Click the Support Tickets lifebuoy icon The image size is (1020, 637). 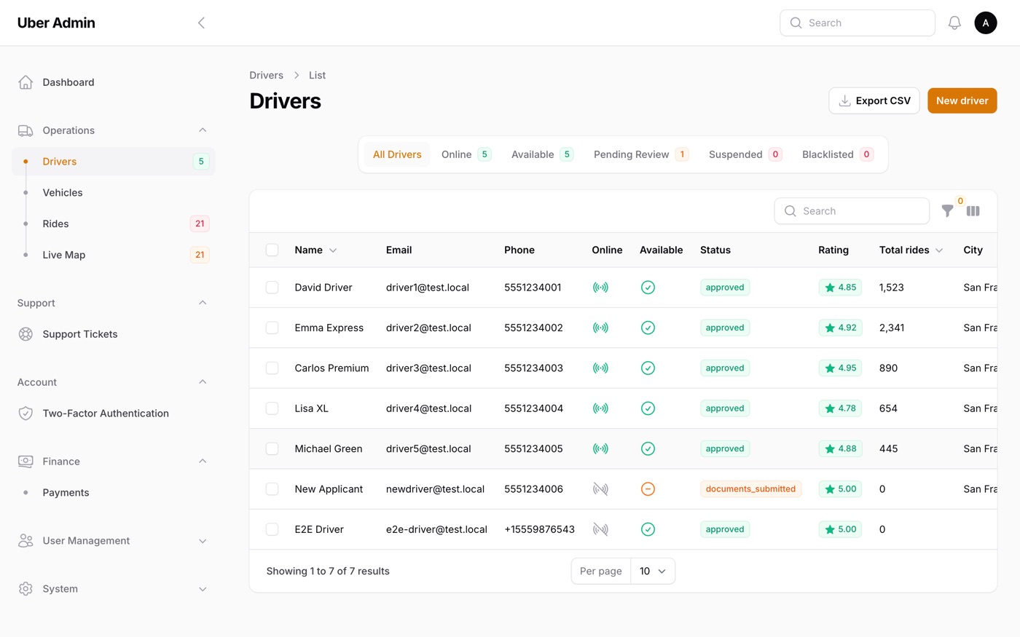coord(25,334)
